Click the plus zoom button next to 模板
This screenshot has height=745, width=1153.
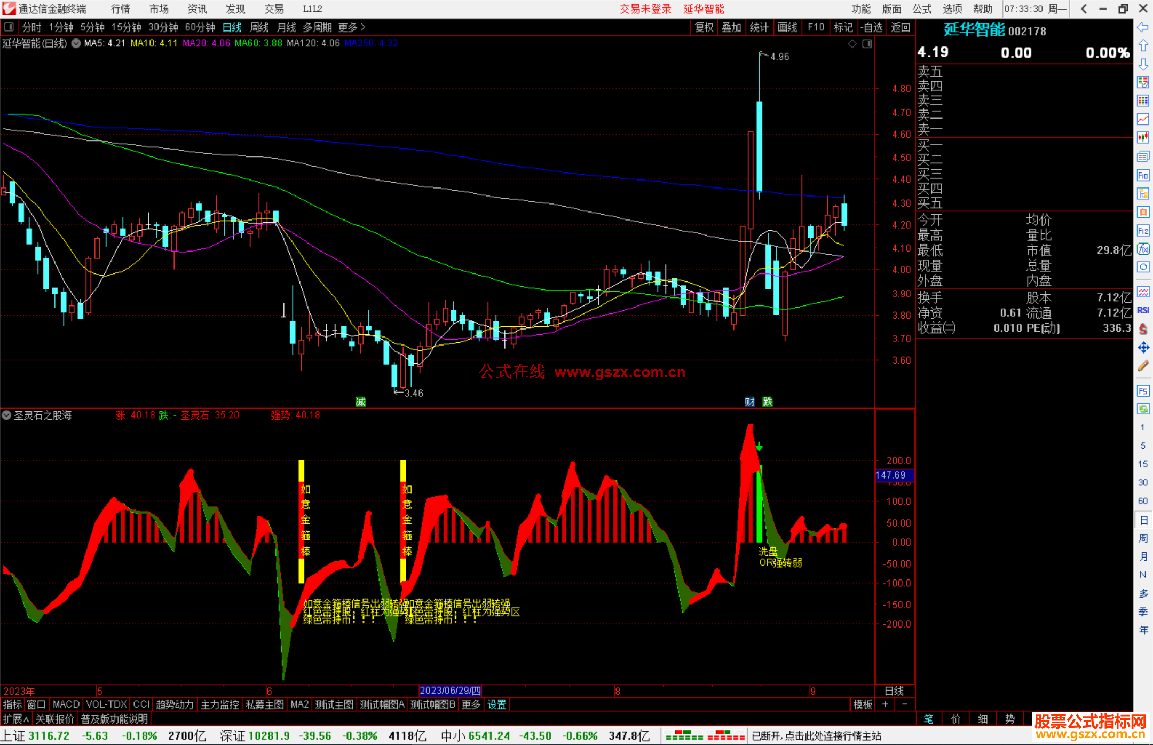(x=885, y=704)
